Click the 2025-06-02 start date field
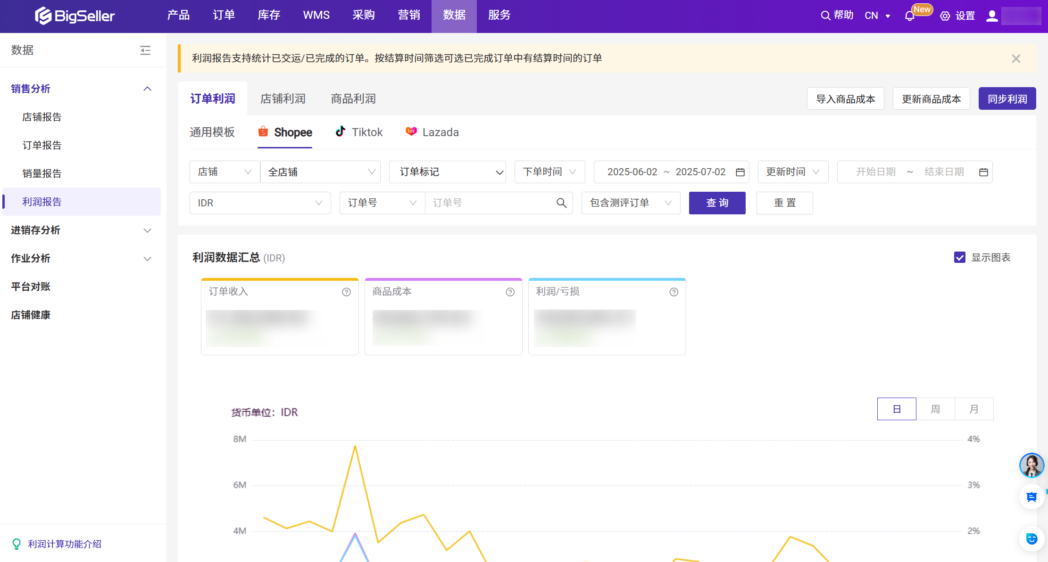The width and height of the screenshot is (1048, 562). coord(632,172)
